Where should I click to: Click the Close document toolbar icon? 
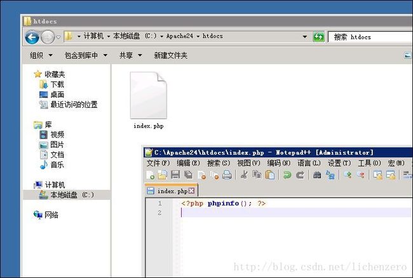coord(202,175)
